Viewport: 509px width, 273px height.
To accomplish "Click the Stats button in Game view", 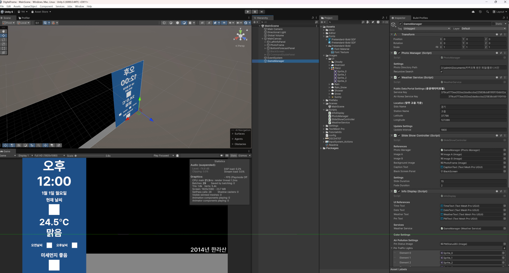I will [233, 156].
